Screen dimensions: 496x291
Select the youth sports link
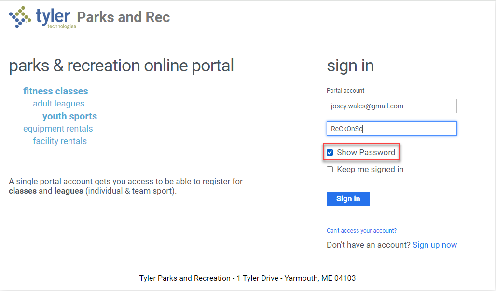coord(69,116)
